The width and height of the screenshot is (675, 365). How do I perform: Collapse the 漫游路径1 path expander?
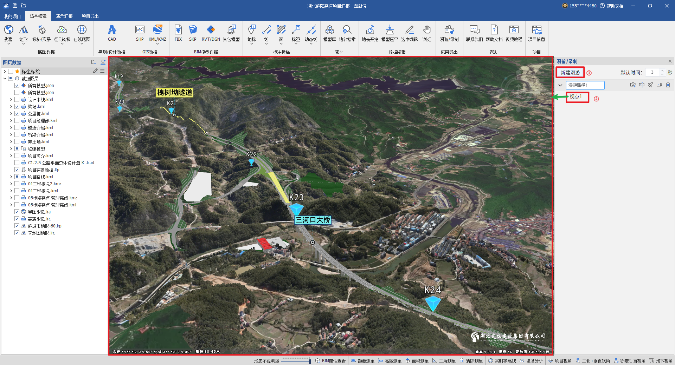pos(560,85)
